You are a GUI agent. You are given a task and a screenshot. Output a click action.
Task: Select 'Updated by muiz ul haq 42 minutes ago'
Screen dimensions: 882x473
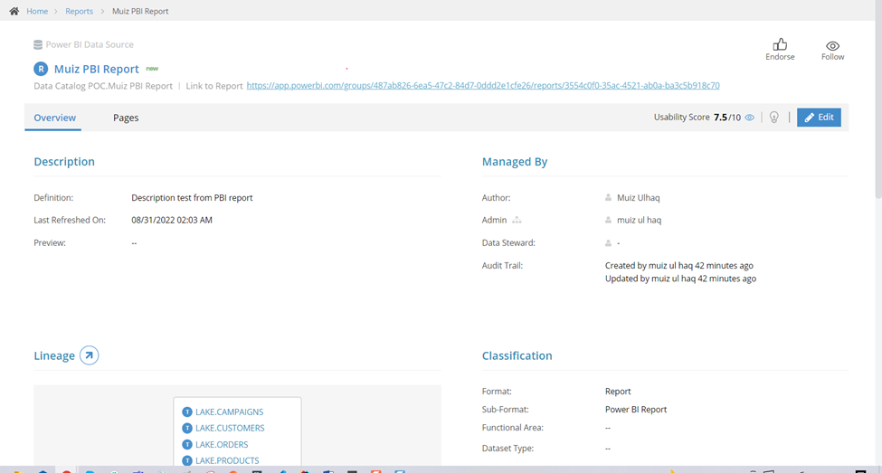[x=680, y=279]
